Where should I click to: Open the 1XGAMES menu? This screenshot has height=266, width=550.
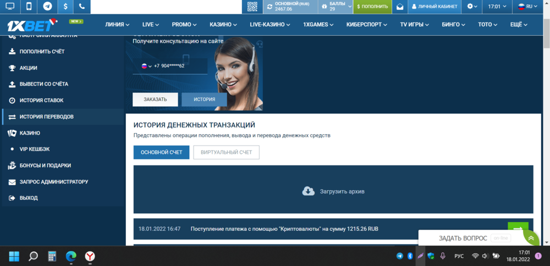pos(318,25)
